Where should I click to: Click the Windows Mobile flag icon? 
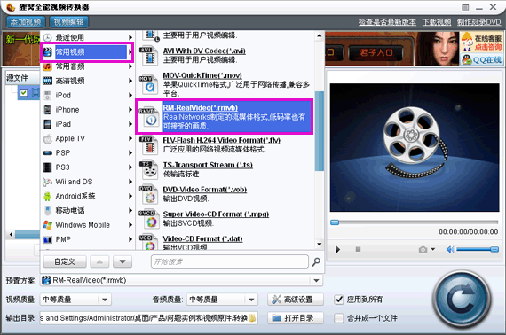coord(47,225)
